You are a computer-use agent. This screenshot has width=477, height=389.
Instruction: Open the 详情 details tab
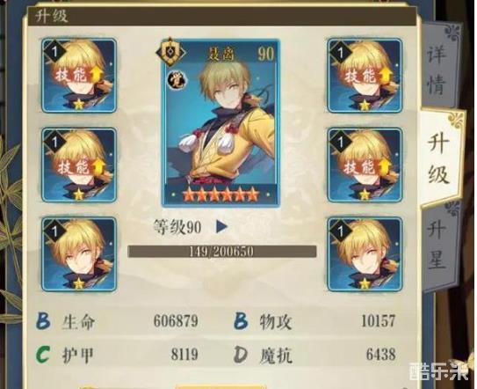440,67
